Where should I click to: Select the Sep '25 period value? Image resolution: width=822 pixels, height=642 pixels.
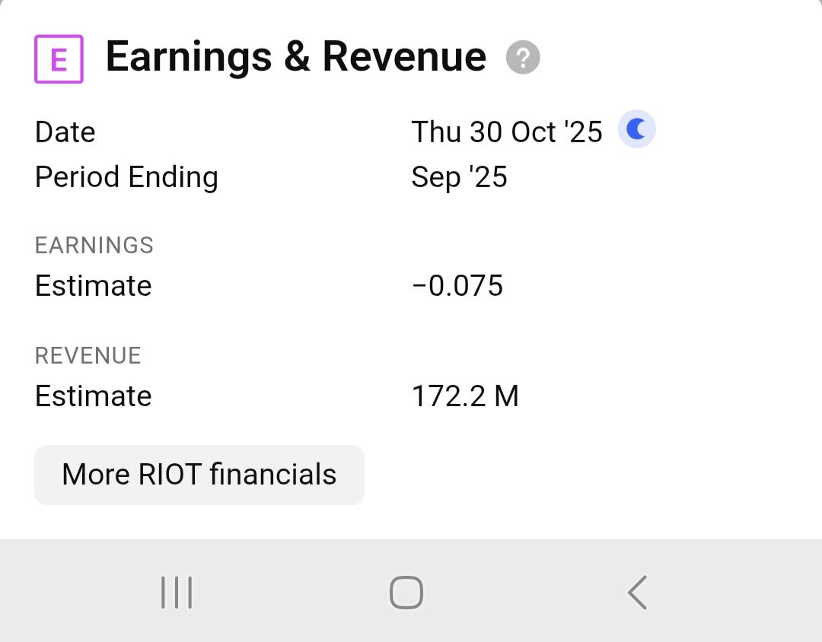click(459, 177)
